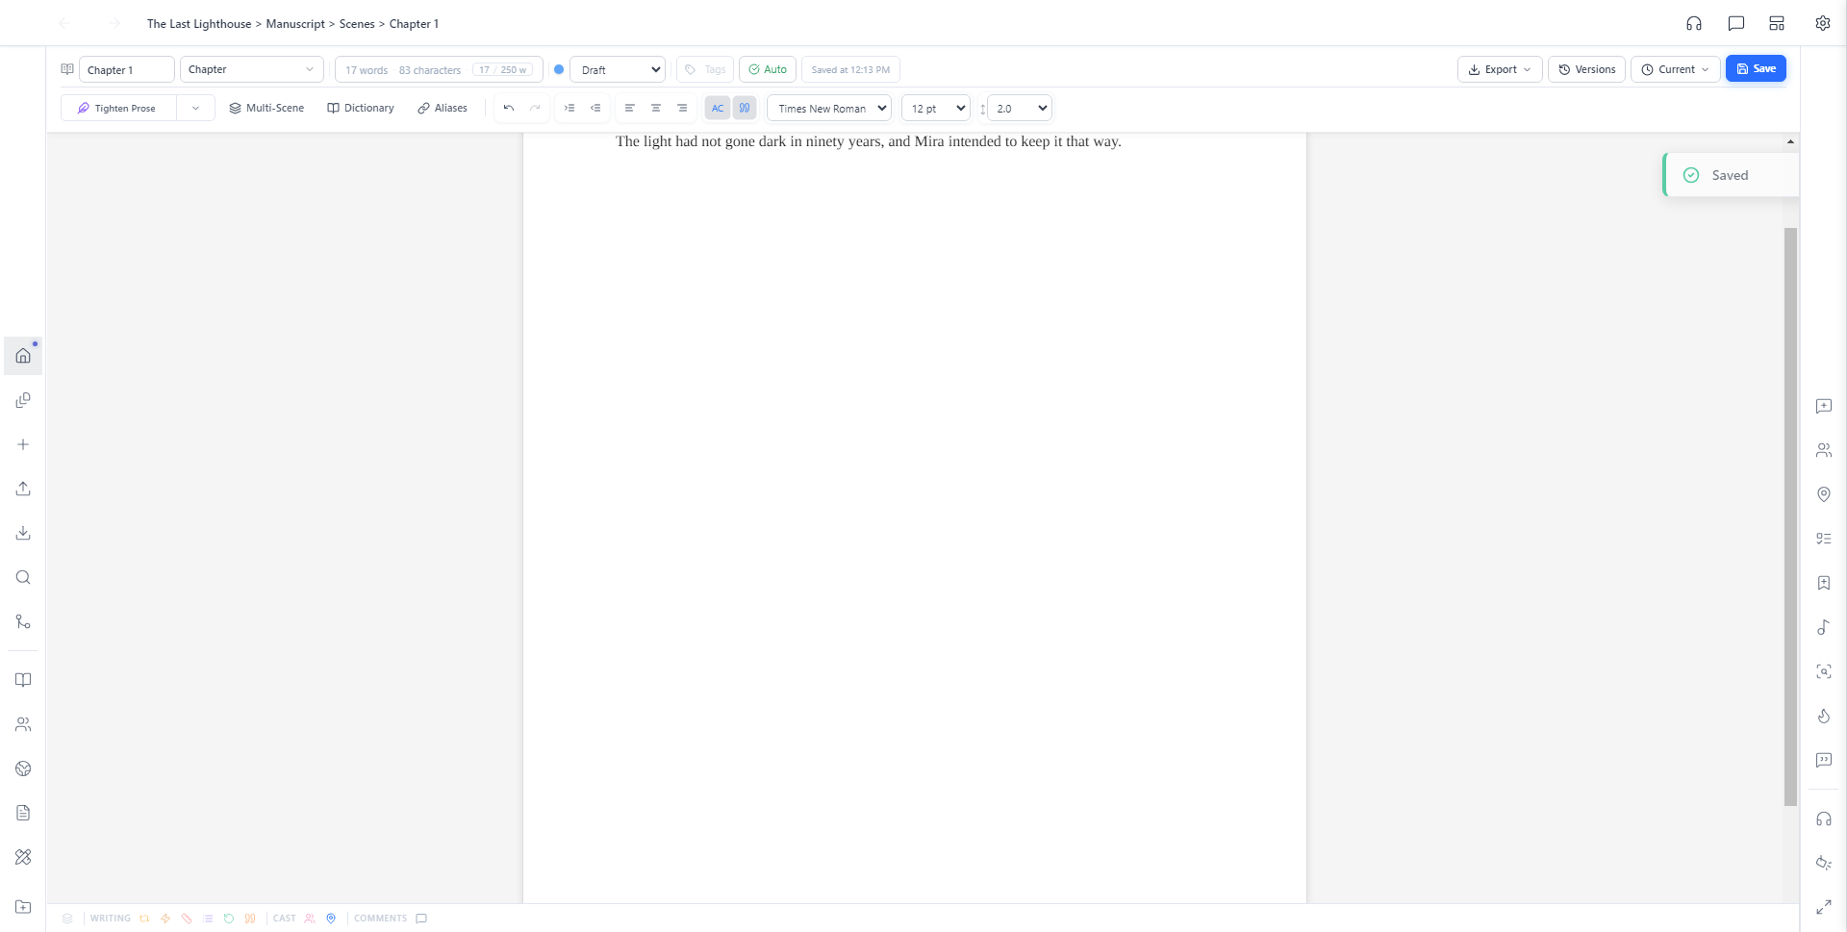Click the expand fullscreen arrows icon
1847x932 pixels.
tap(1824, 907)
